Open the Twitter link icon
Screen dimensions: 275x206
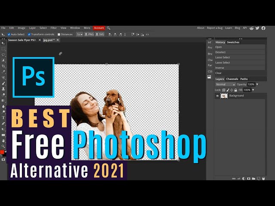[257, 28]
